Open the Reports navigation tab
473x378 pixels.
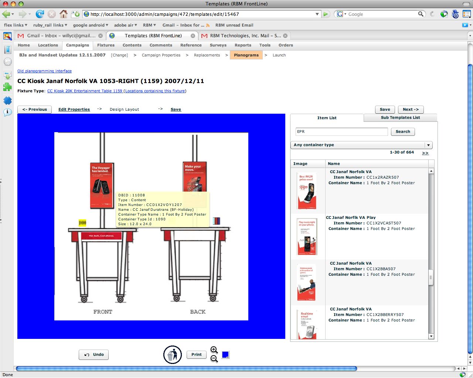(x=243, y=45)
